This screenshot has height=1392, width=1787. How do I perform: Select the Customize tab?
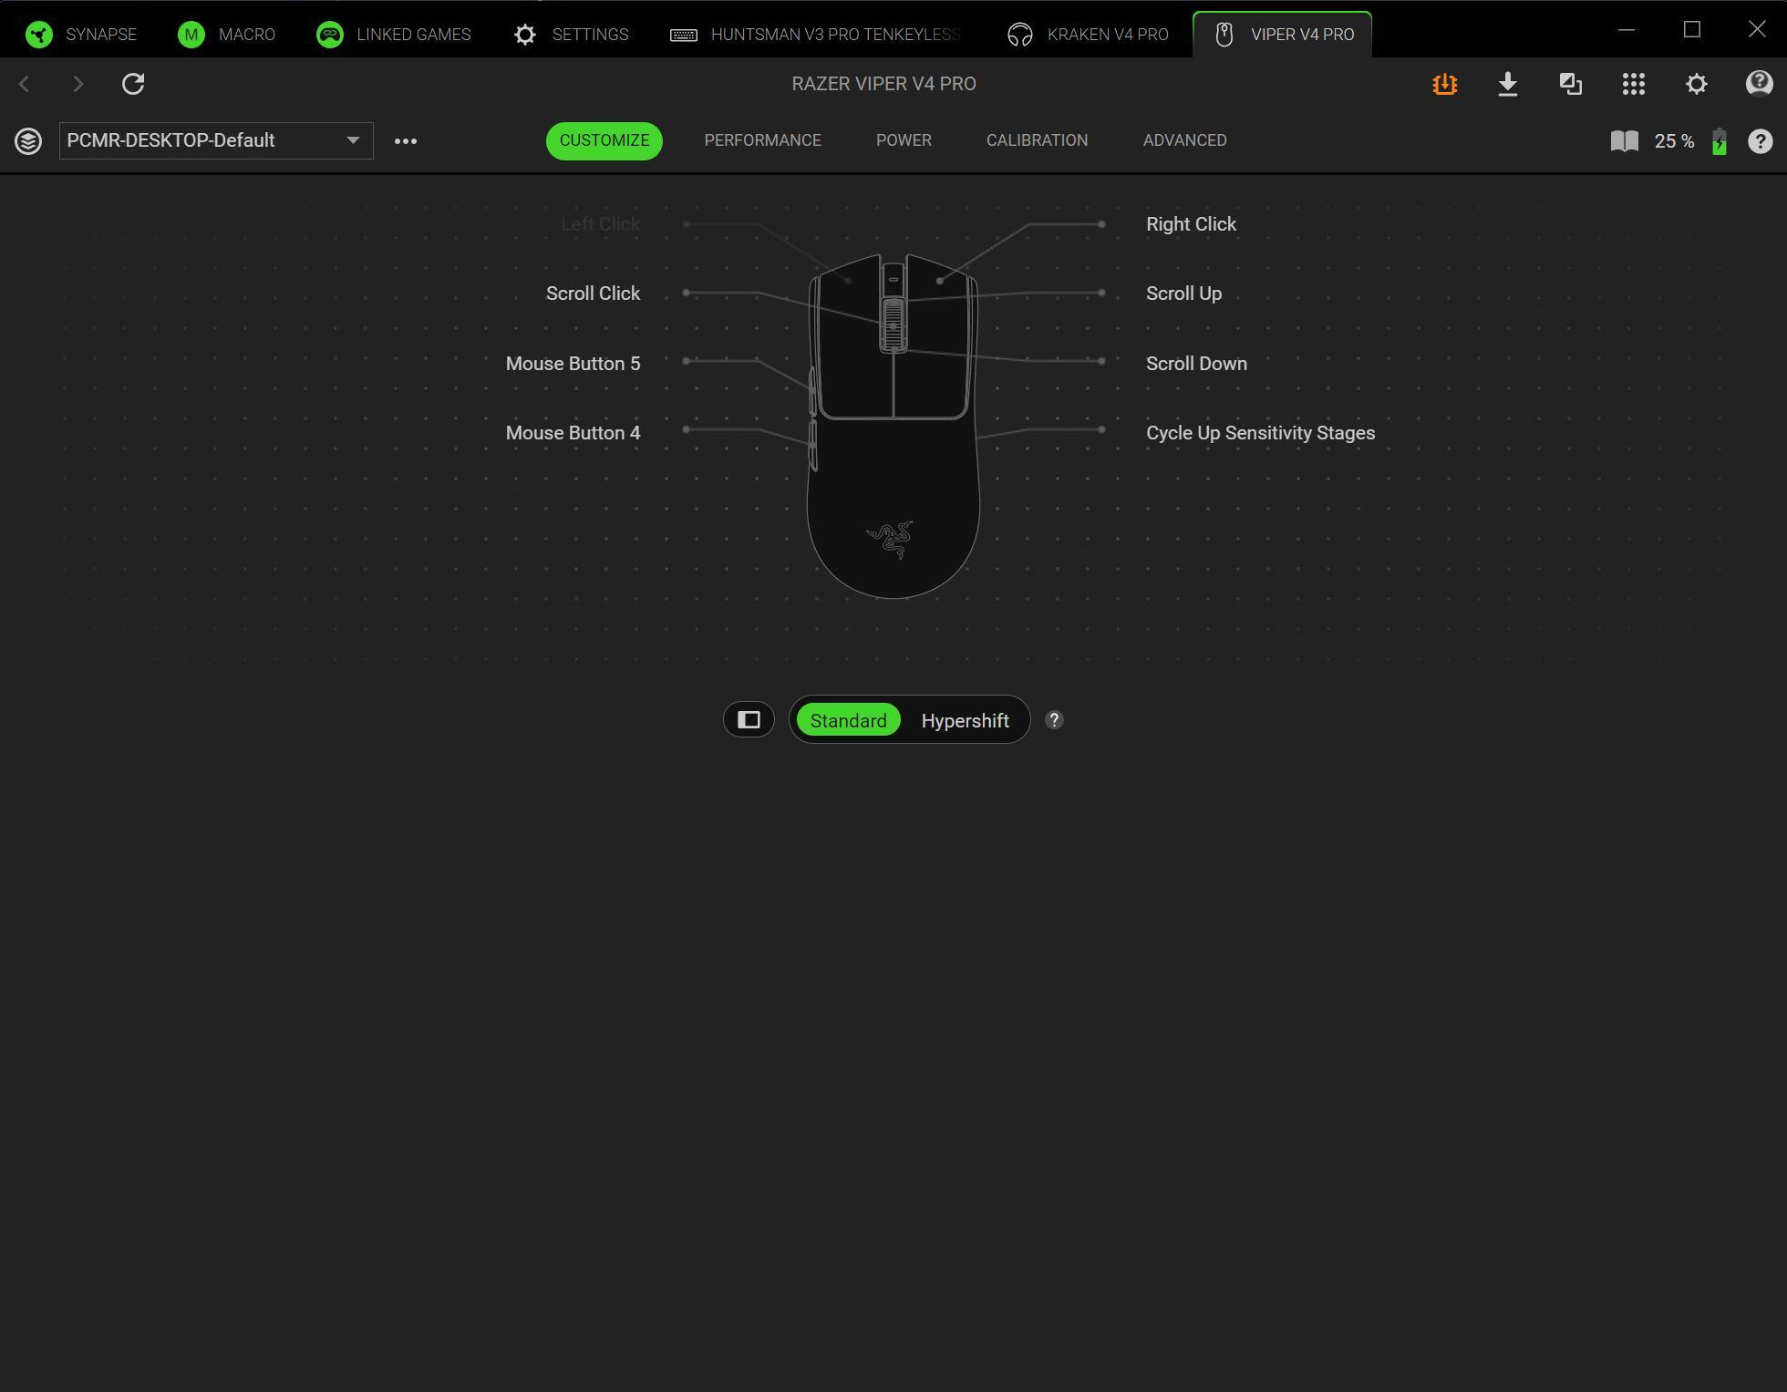tap(604, 140)
